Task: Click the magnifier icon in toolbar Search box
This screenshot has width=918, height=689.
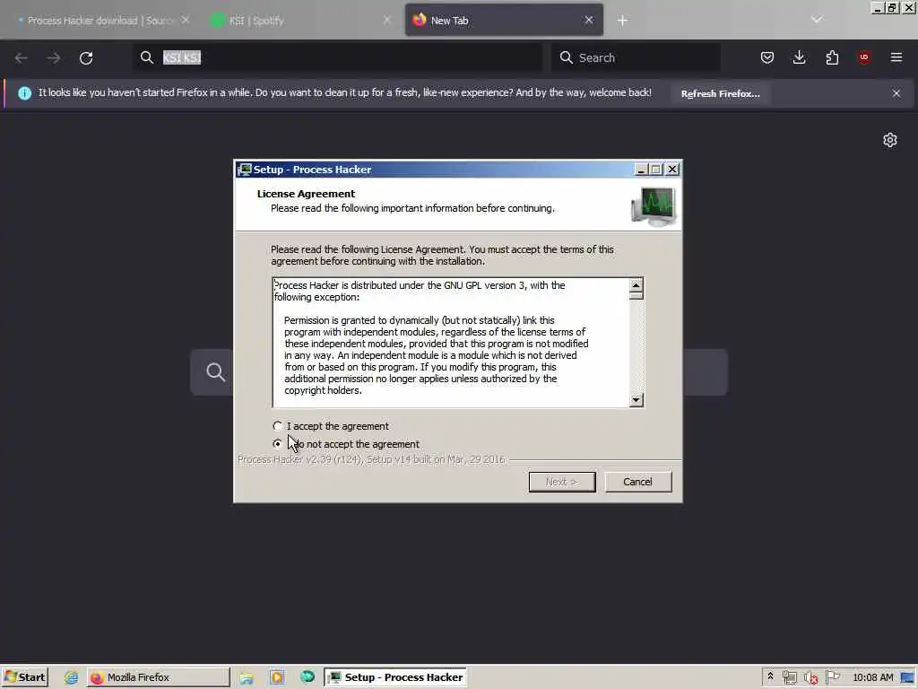Action: click(567, 57)
